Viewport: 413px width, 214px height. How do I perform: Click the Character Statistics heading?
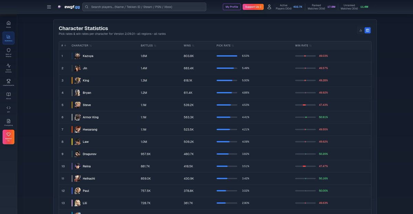point(83,28)
